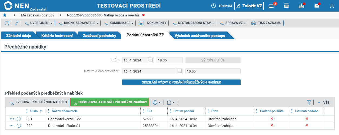
Task: Click the filter funnel icon
Action: [x=309, y=102]
